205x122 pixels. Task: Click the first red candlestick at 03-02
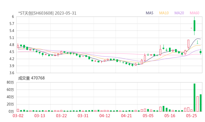(18, 46)
